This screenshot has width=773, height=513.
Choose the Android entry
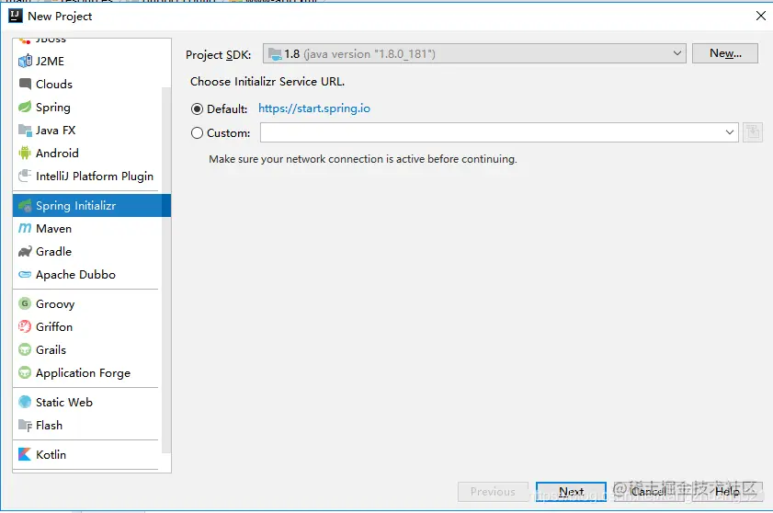57,153
